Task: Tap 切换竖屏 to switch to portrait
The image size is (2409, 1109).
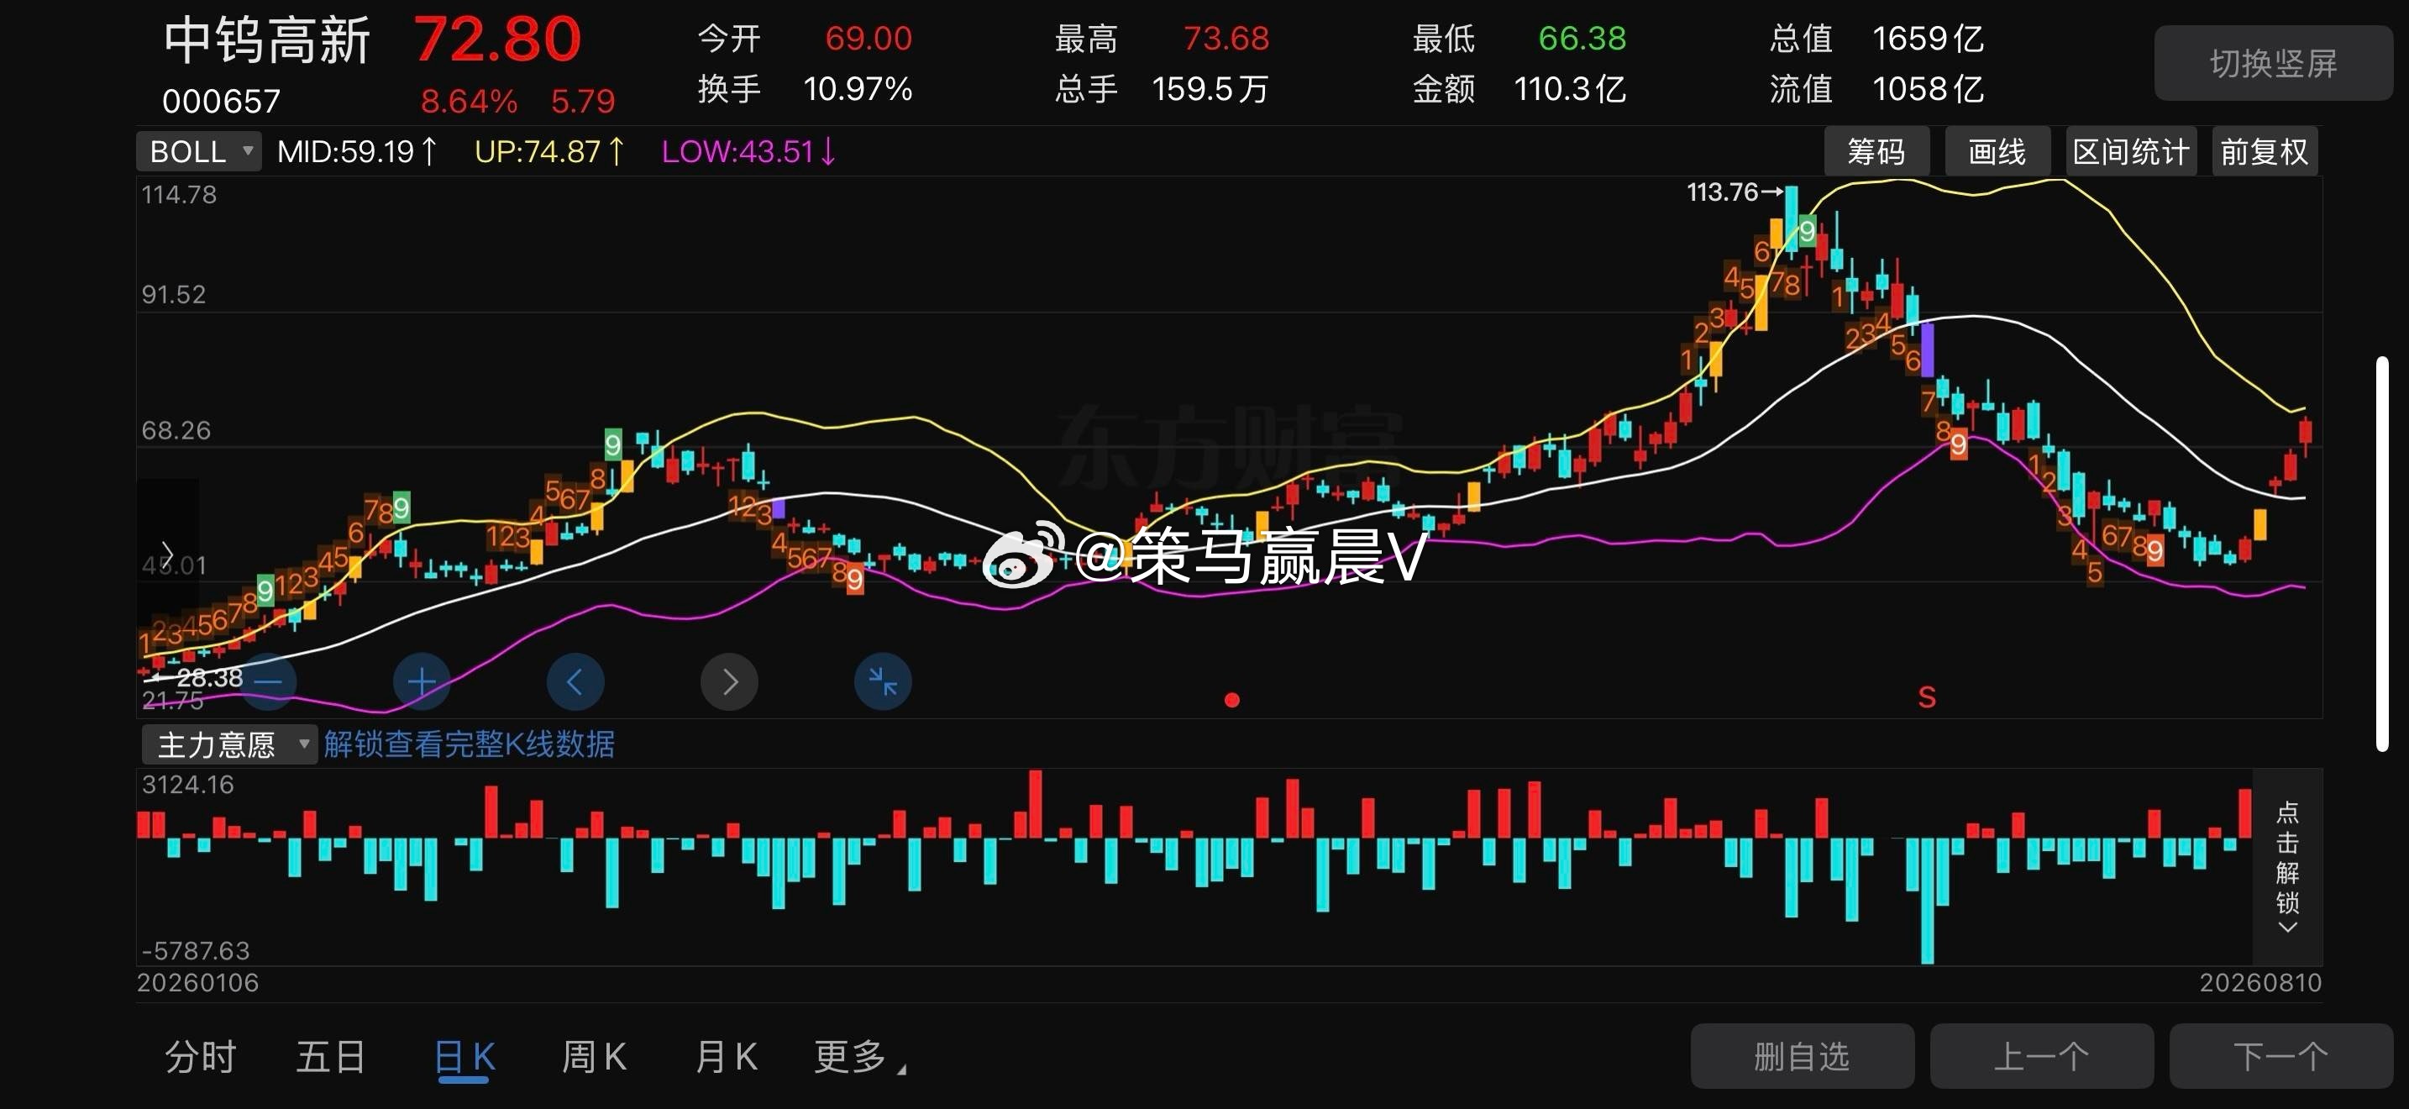Action: [x=2274, y=64]
